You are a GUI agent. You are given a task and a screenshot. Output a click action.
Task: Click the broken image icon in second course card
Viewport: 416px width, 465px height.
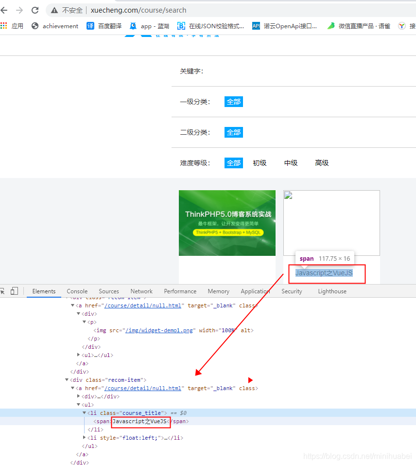click(288, 196)
